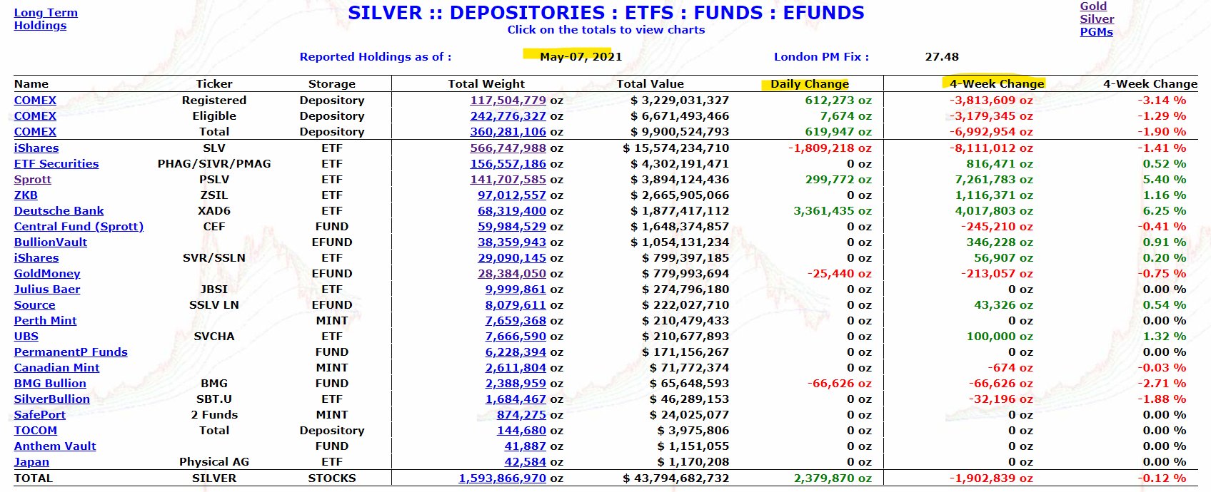
Task: Open the 59,984,529 oz CEF total
Action: 512,227
